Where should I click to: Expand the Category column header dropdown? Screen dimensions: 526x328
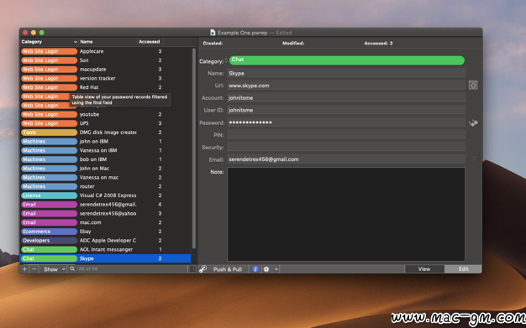(x=75, y=42)
